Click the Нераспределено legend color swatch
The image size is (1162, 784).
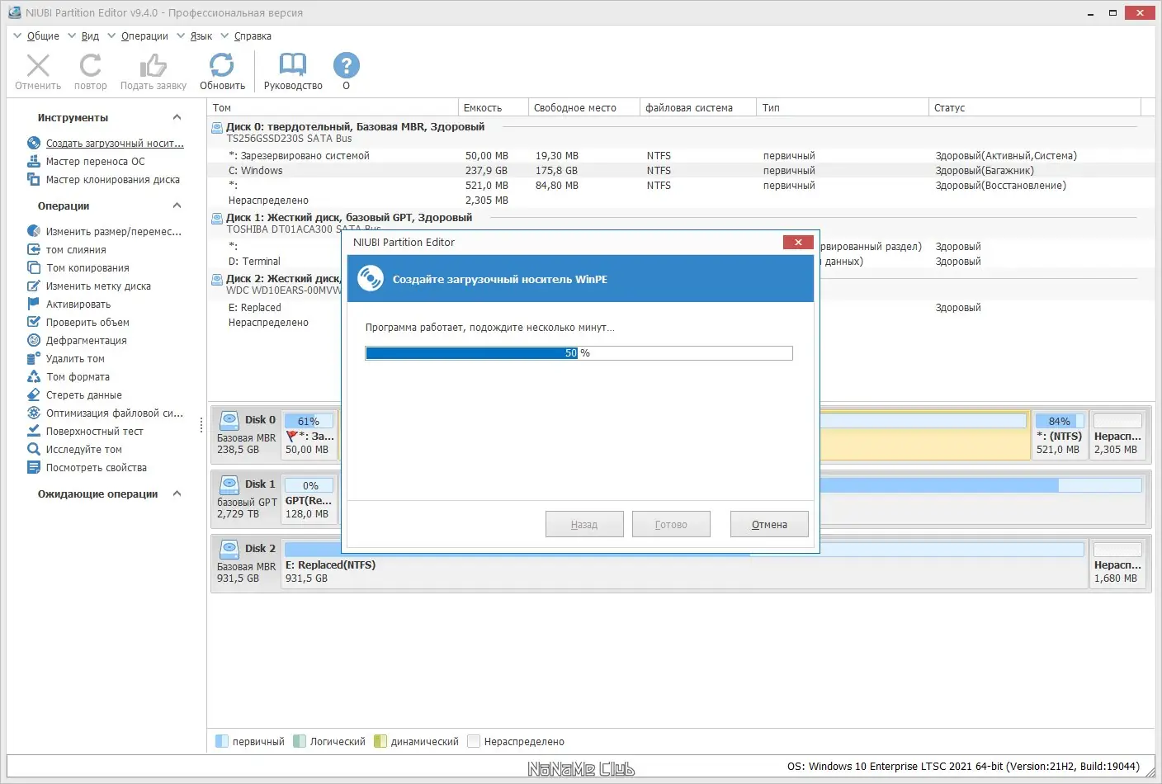(474, 741)
